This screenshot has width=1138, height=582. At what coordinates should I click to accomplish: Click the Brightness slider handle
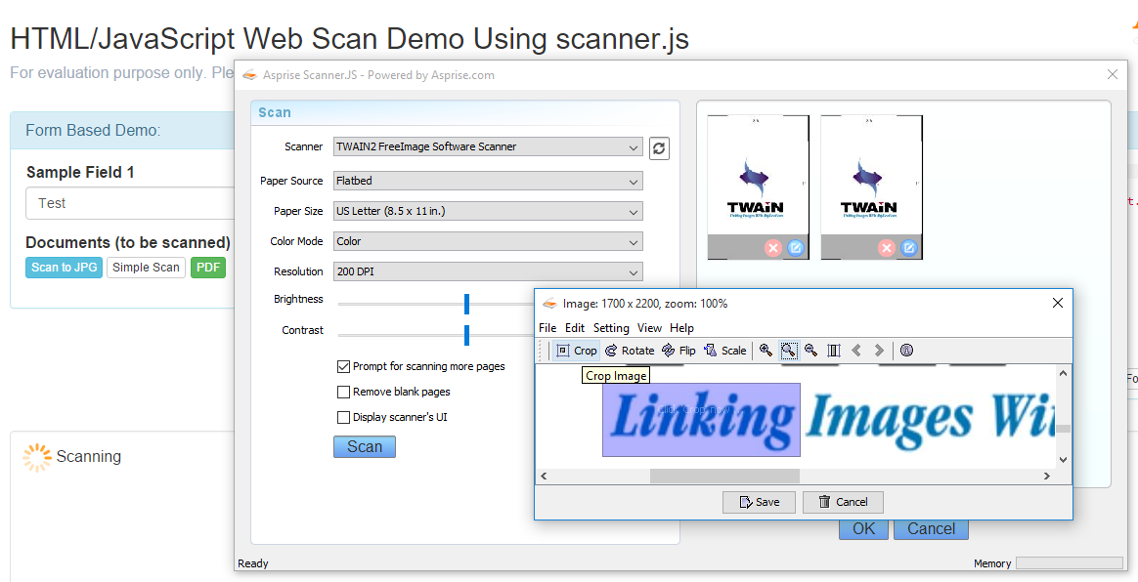click(x=467, y=305)
